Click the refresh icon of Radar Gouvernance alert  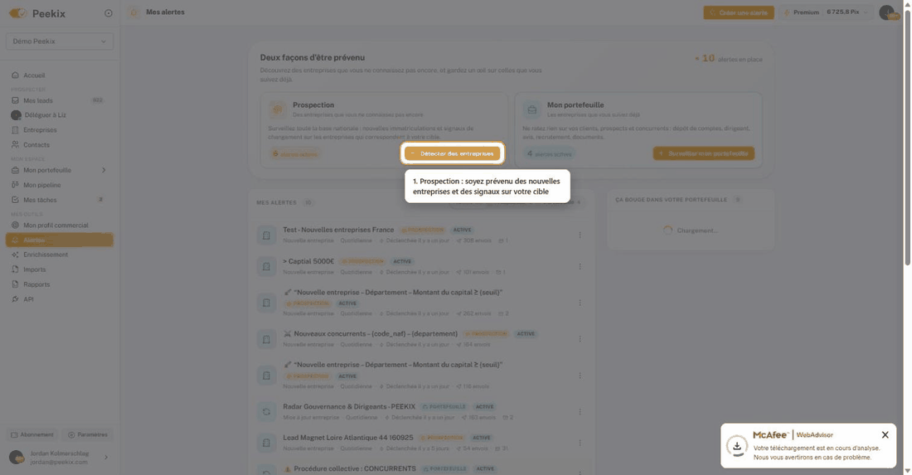[266, 412]
